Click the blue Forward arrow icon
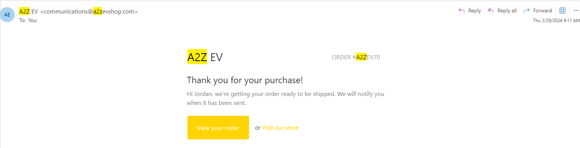The height and width of the screenshot is (148, 580). [x=527, y=10]
